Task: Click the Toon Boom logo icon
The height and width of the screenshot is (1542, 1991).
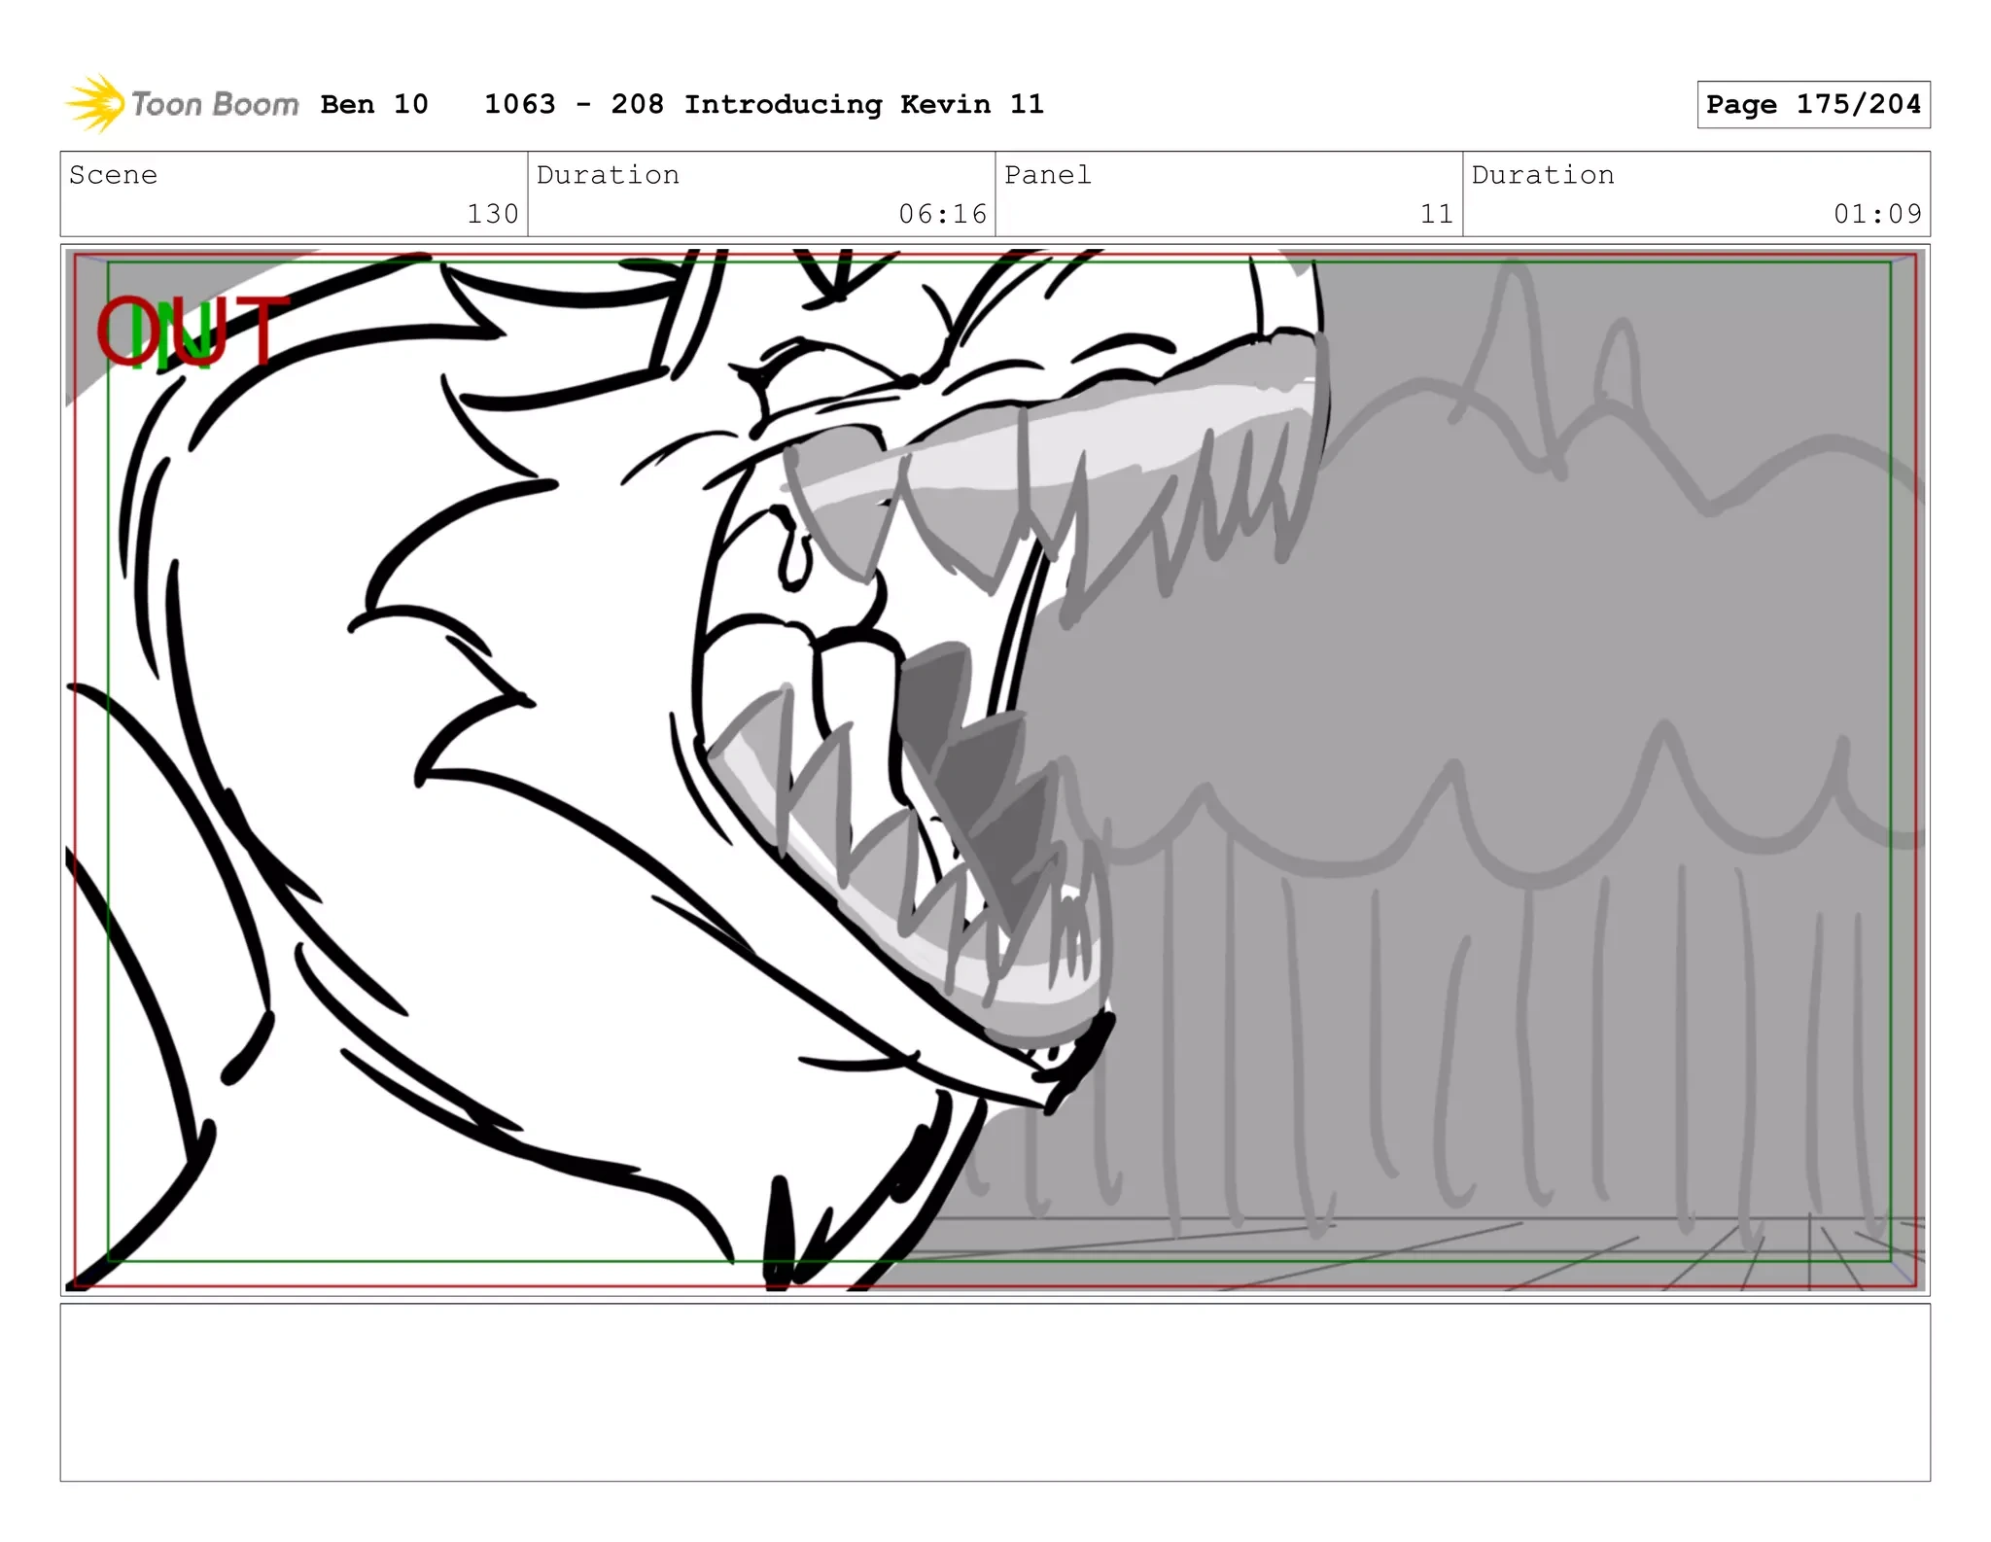Action: [x=94, y=103]
